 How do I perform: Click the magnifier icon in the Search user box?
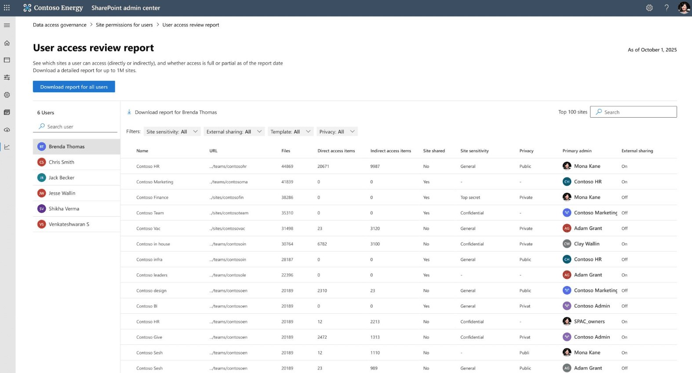(42, 126)
